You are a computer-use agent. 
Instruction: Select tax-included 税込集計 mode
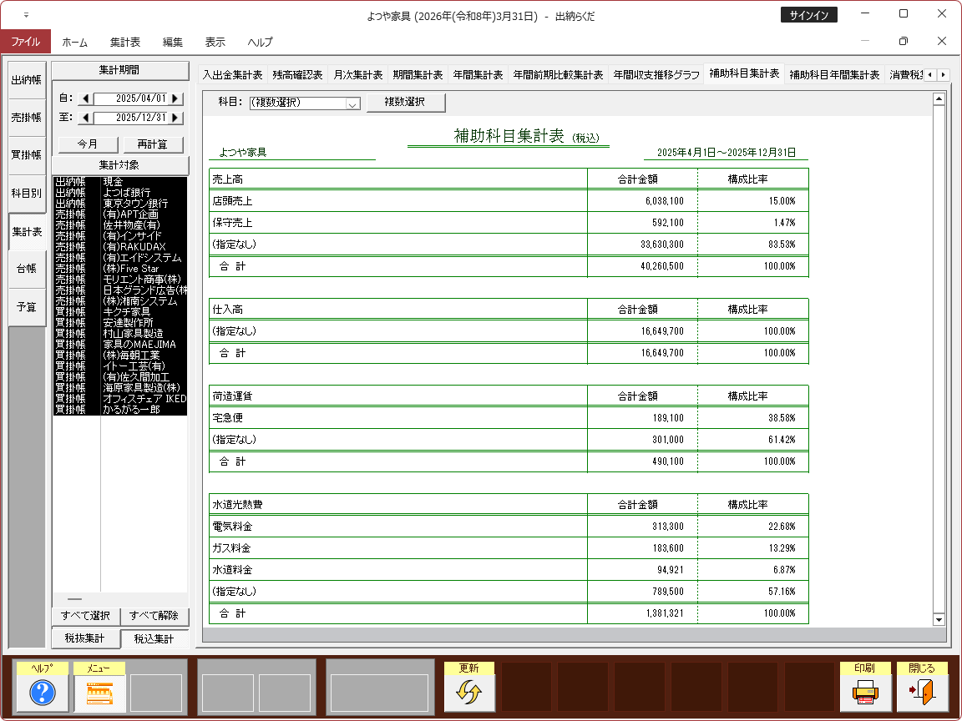(x=154, y=638)
